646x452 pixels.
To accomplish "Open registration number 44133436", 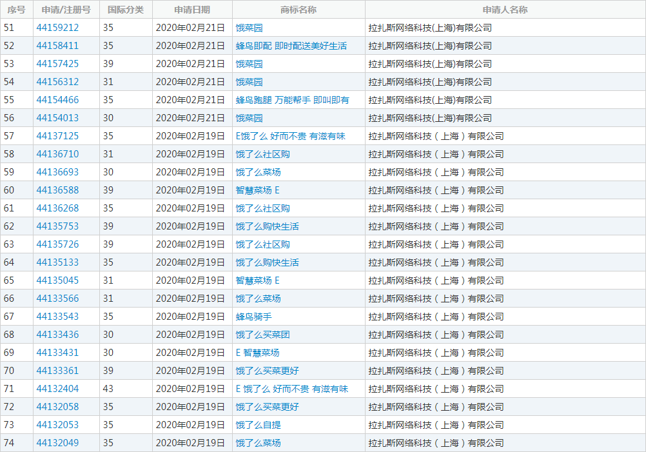I will click(57, 335).
